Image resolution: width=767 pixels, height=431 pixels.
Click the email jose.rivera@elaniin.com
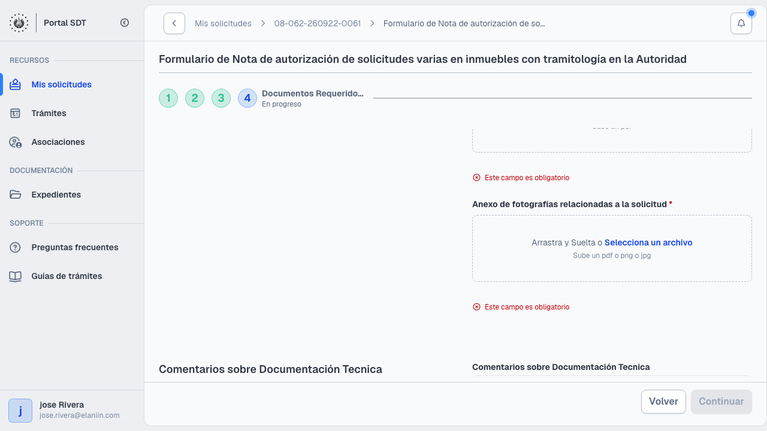click(80, 415)
